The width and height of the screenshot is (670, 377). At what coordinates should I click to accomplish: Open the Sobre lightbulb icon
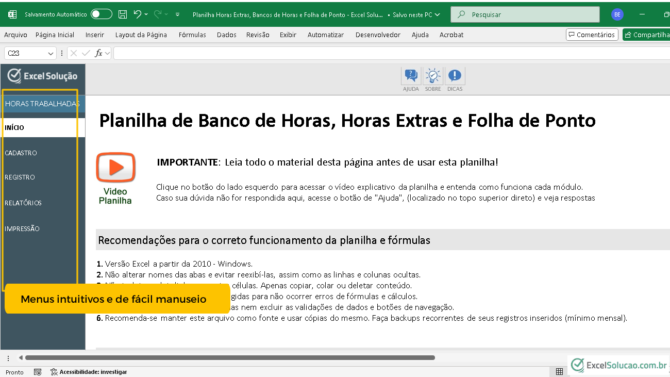click(x=433, y=76)
